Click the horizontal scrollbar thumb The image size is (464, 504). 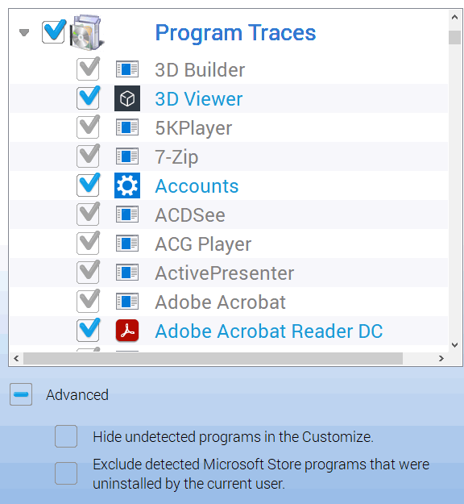[x=213, y=358]
